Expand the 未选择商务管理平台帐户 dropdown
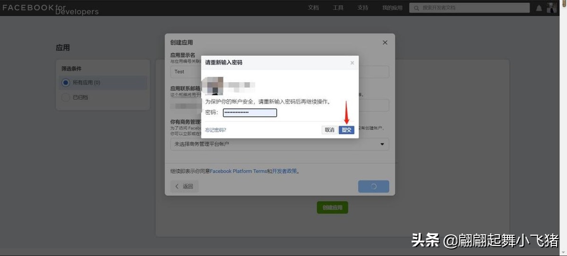This screenshot has height=256, width=567. point(280,144)
